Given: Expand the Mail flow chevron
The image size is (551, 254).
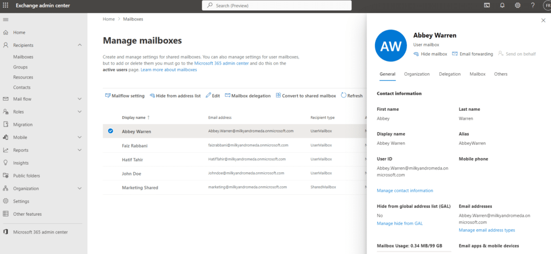Looking at the screenshot, I should (x=80, y=99).
